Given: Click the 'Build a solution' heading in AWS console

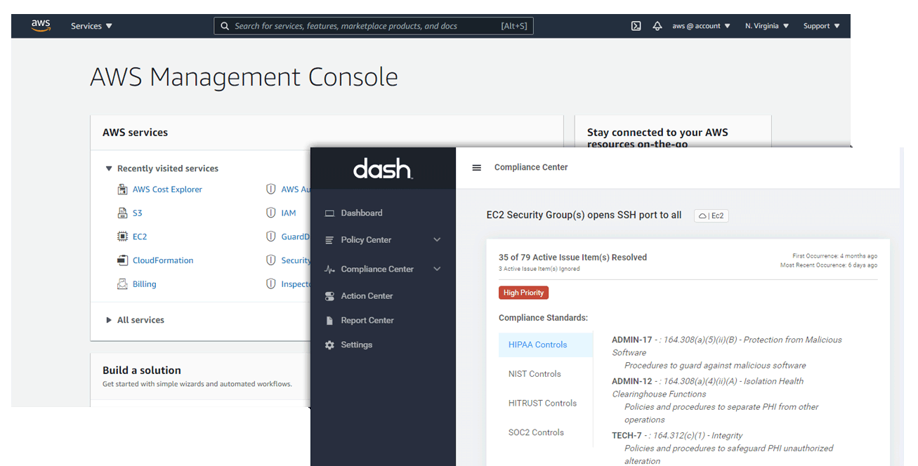Looking at the screenshot, I should click(x=142, y=371).
